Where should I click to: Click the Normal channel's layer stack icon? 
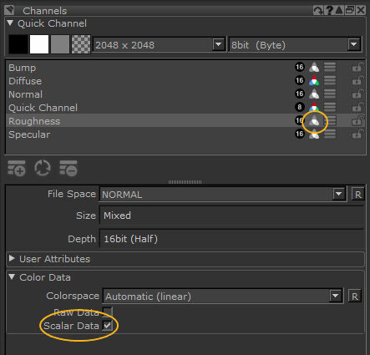tap(330, 94)
